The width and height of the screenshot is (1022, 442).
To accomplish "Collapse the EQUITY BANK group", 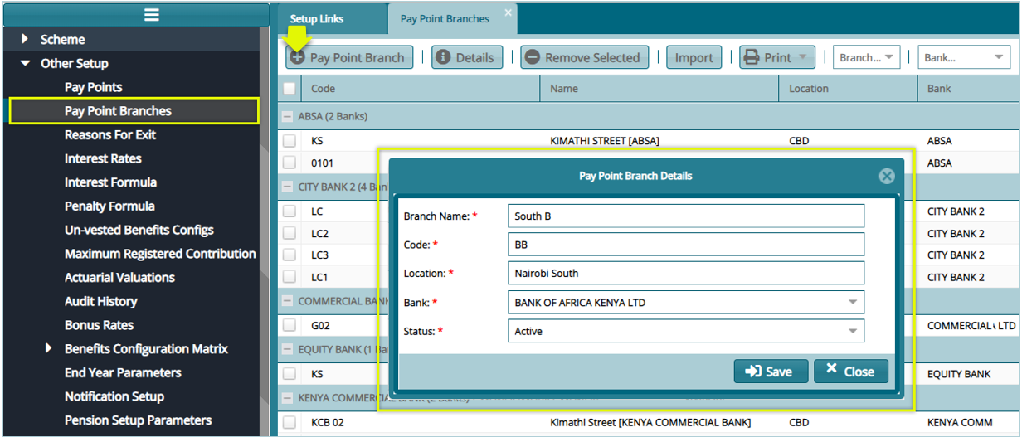I will point(288,349).
